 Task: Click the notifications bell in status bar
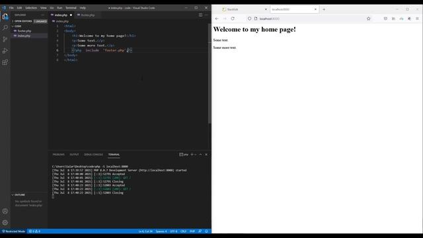pyautogui.click(x=206, y=231)
